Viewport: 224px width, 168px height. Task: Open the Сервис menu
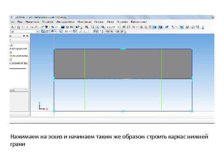click(99, 22)
